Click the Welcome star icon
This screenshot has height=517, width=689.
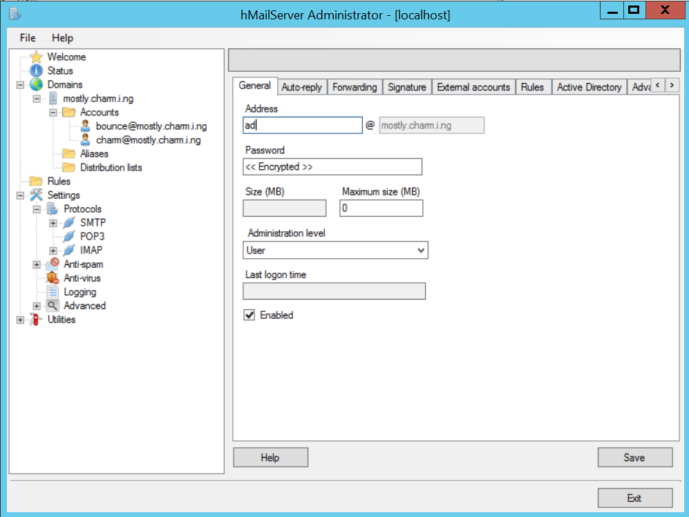[x=36, y=57]
